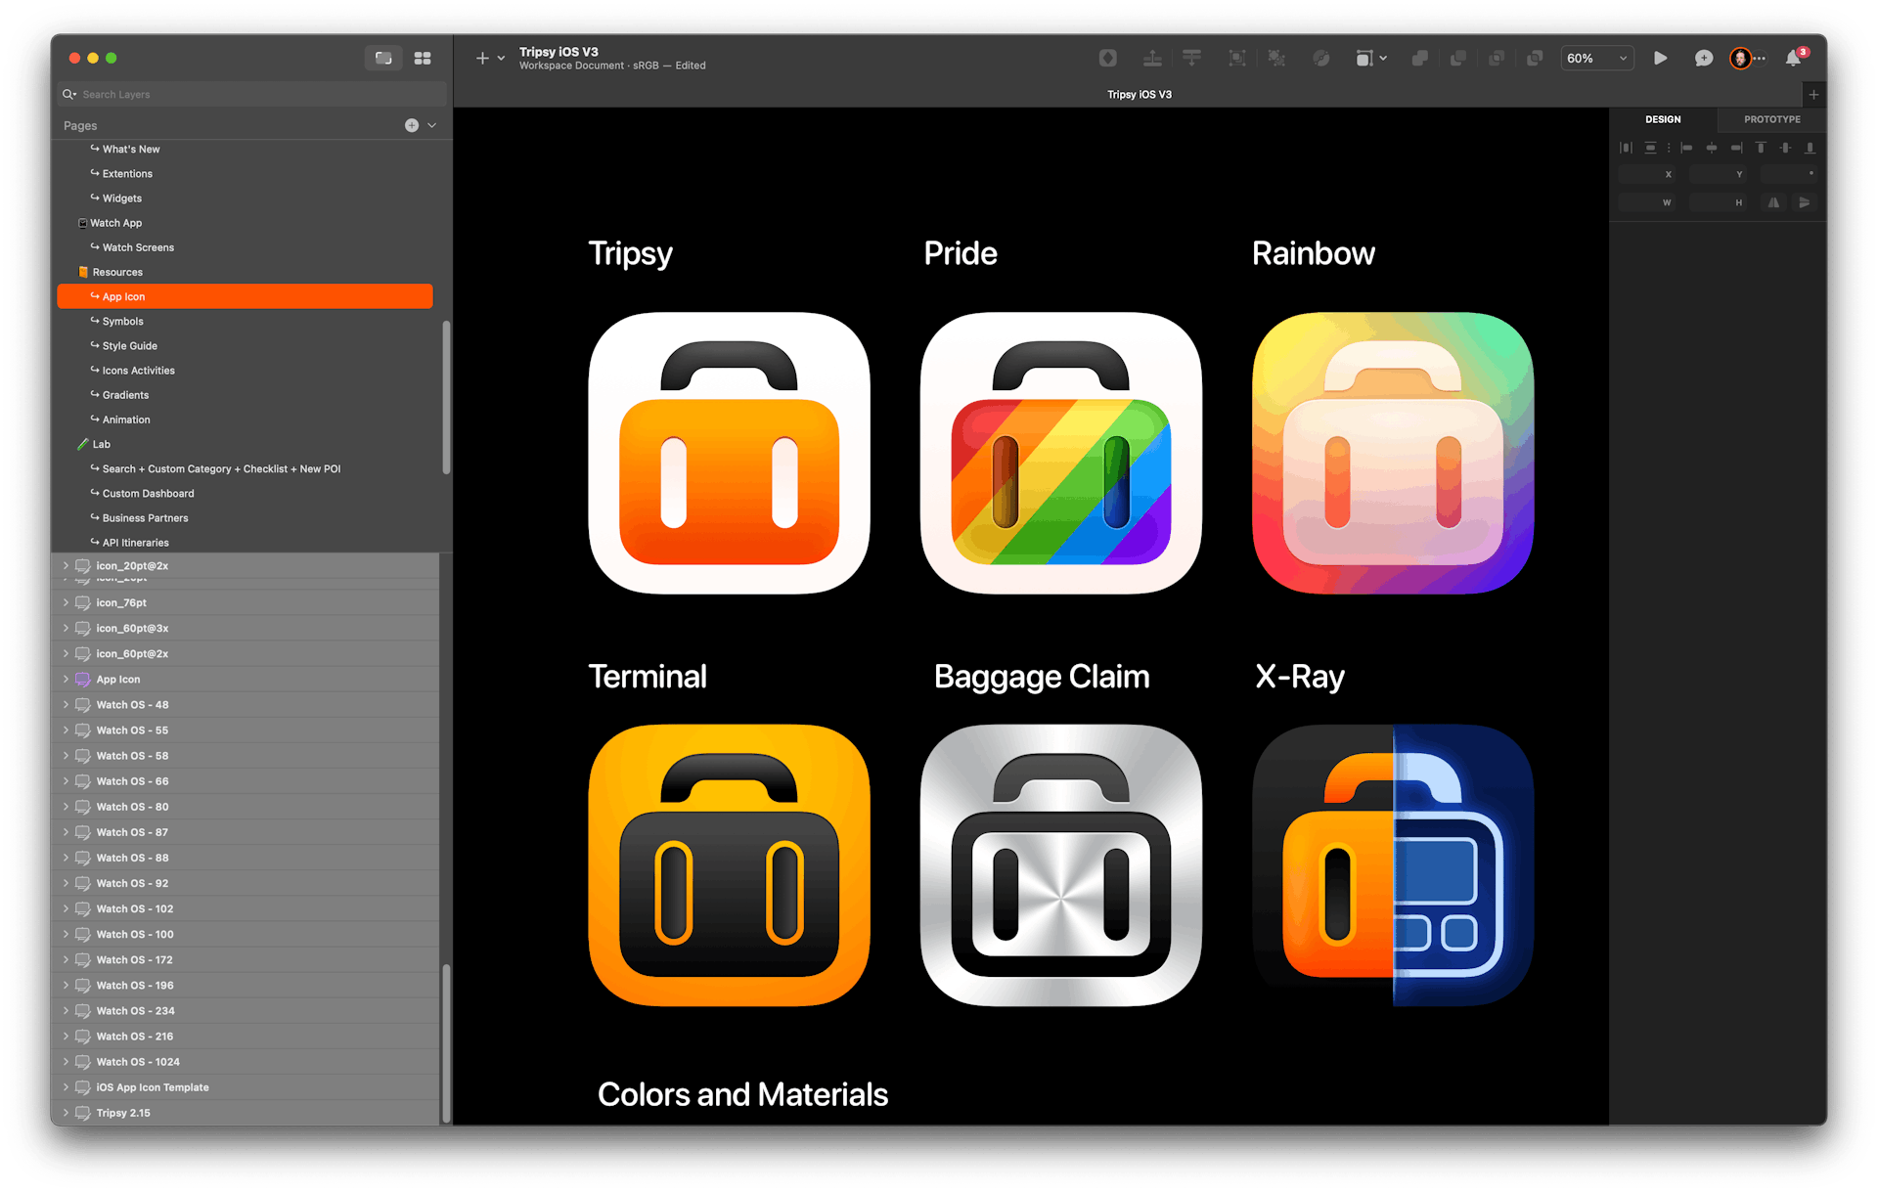Start prototype preview with the Play icon
The width and height of the screenshot is (1878, 1193).
1661,58
